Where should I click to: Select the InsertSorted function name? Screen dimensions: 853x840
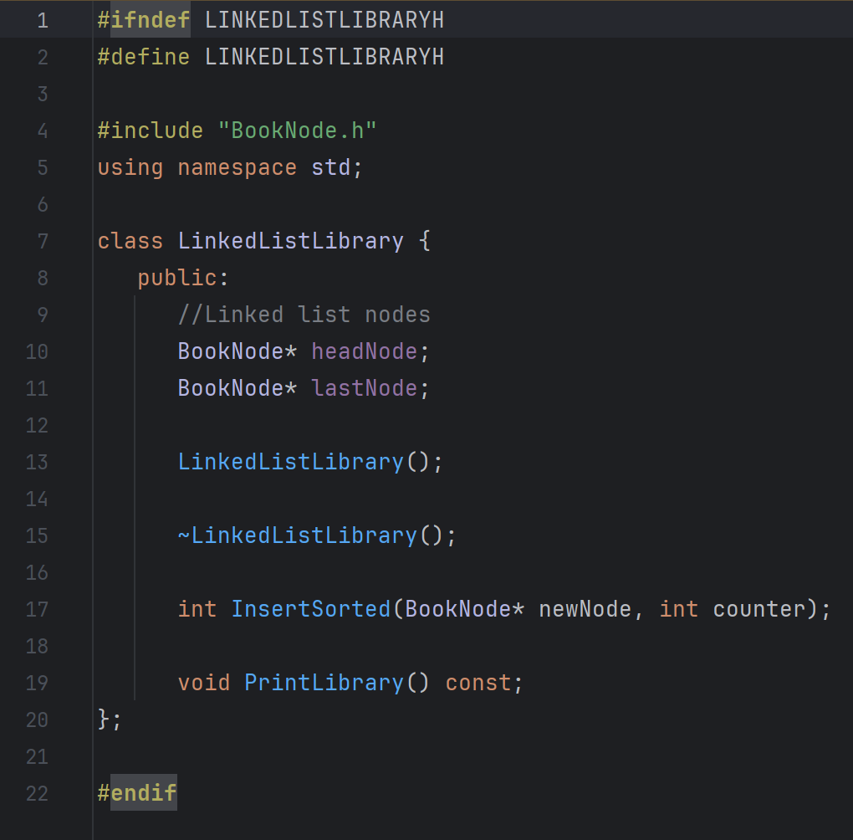point(310,608)
